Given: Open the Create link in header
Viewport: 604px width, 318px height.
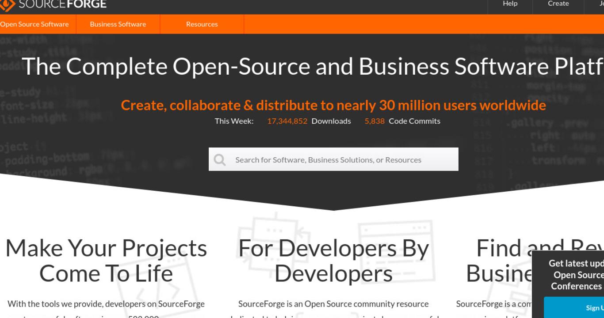Looking at the screenshot, I should click(x=558, y=4).
